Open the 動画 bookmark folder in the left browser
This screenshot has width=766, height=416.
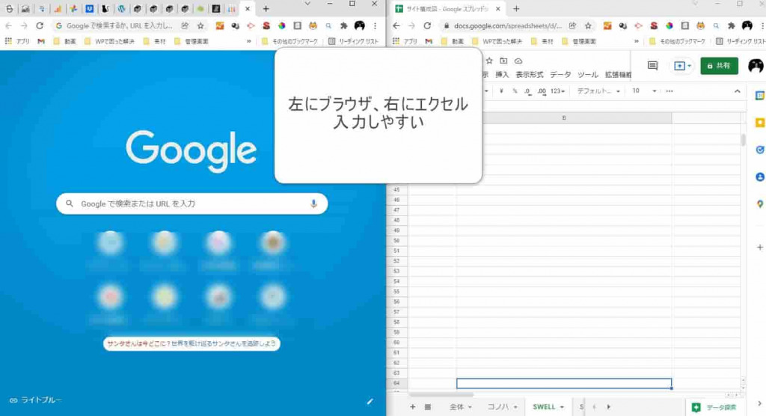(x=65, y=41)
